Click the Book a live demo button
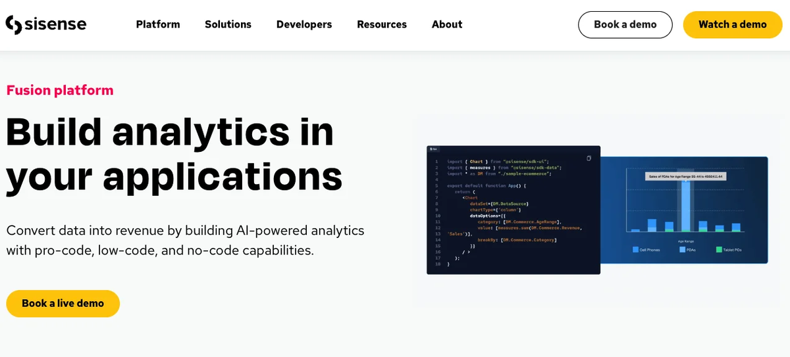This screenshot has width=790, height=357. click(63, 303)
